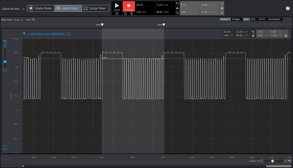Toggle the Avg line display
This screenshot has height=168, width=293.
coord(246,19)
